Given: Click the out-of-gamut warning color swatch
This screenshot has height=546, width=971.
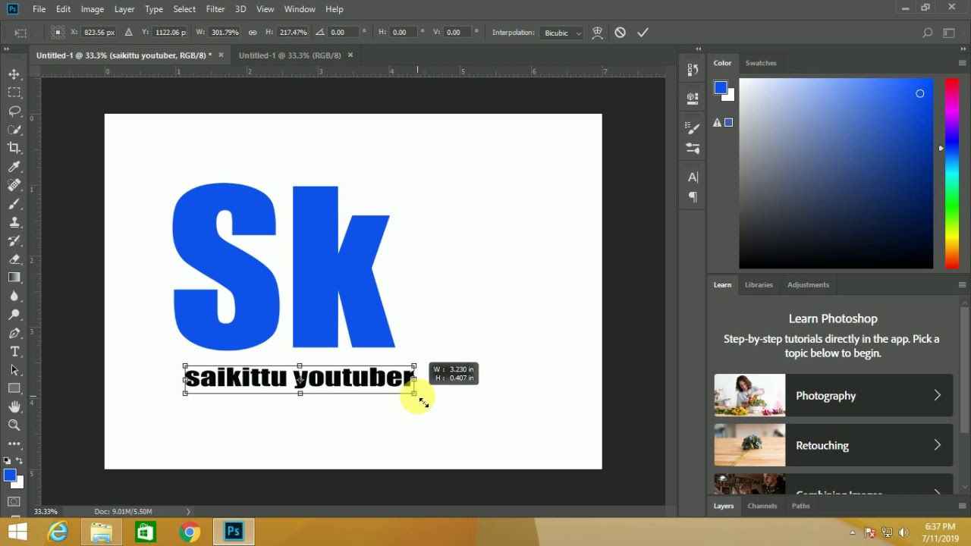Looking at the screenshot, I should (x=729, y=123).
